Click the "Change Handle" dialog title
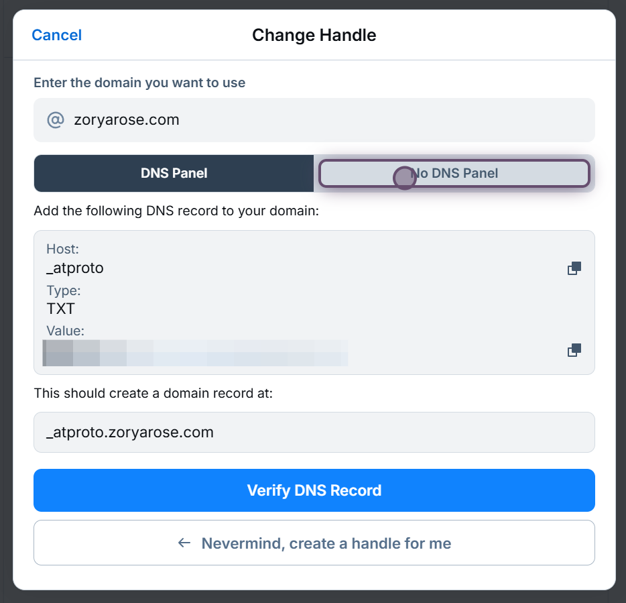This screenshot has width=626, height=603. coord(314,35)
